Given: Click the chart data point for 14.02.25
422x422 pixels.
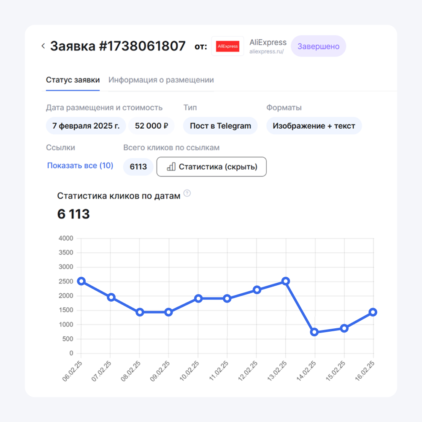Looking at the screenshot, I should point(314,332).
